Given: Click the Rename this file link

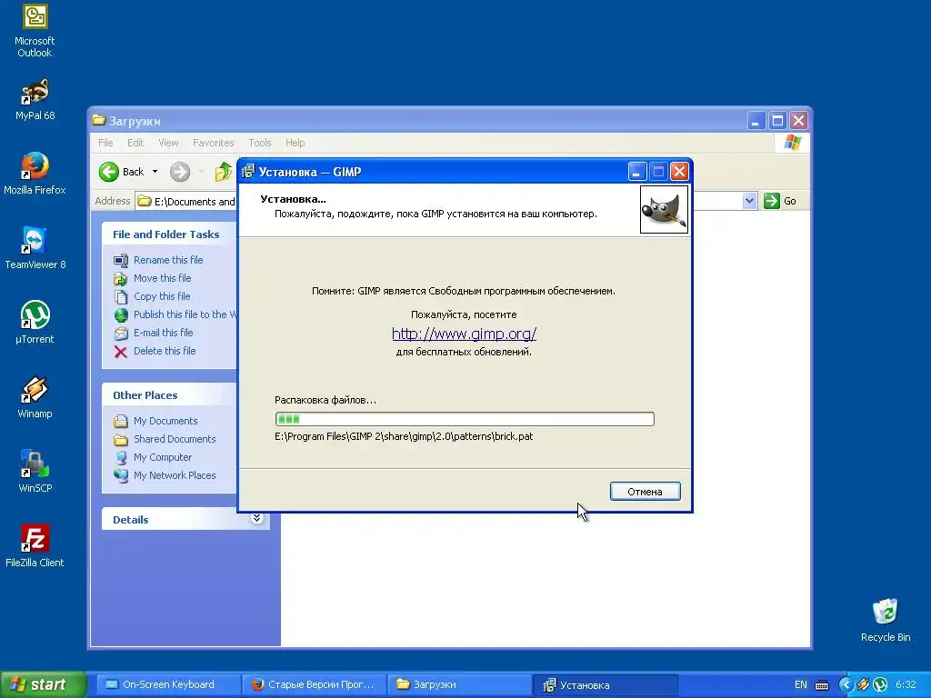Looking at the screenshot, I should point(168,260).
